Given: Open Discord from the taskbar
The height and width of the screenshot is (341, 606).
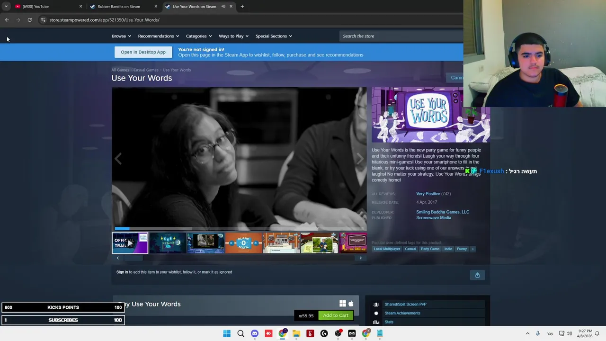Looking at the screenshot, I should 255,334.
